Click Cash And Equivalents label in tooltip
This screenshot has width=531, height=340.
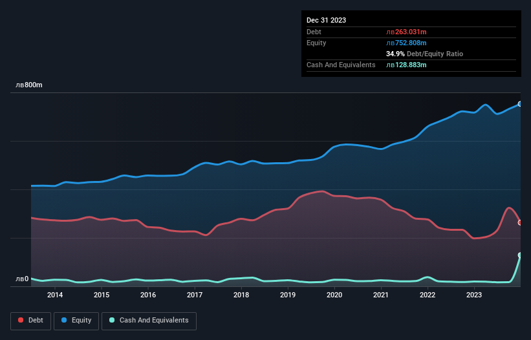[x=341, y=65]
